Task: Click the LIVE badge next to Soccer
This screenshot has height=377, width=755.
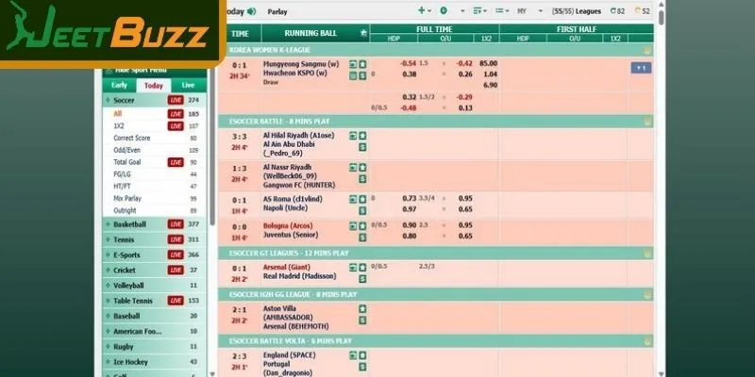Action: pos(176,100)
